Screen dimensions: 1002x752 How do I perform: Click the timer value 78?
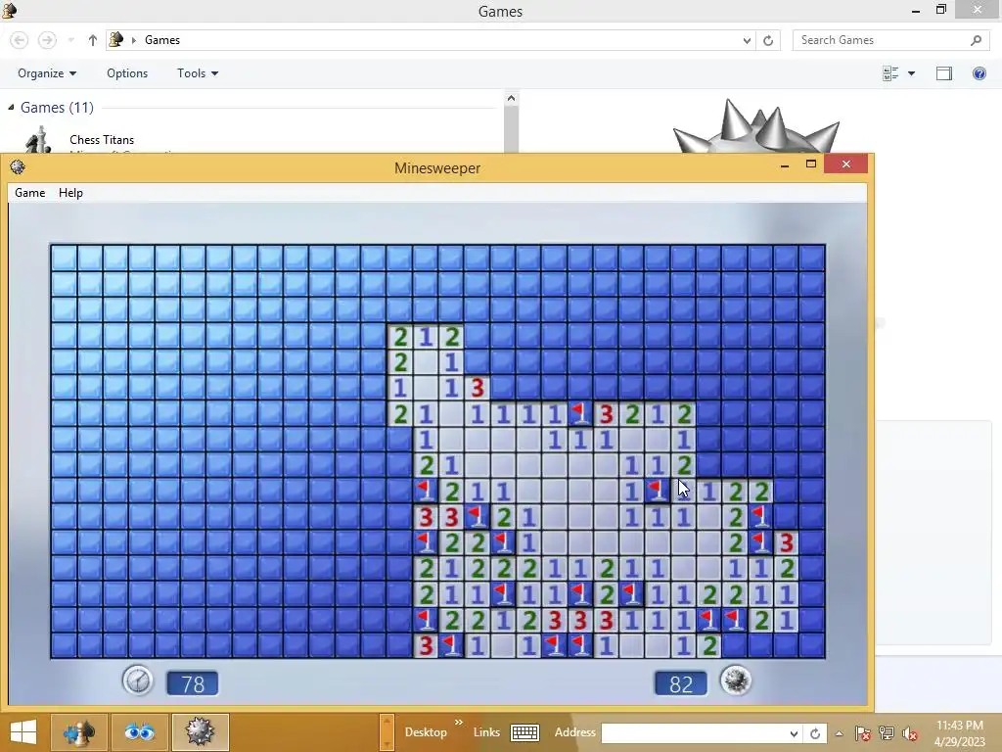click(x=193, y=684)
